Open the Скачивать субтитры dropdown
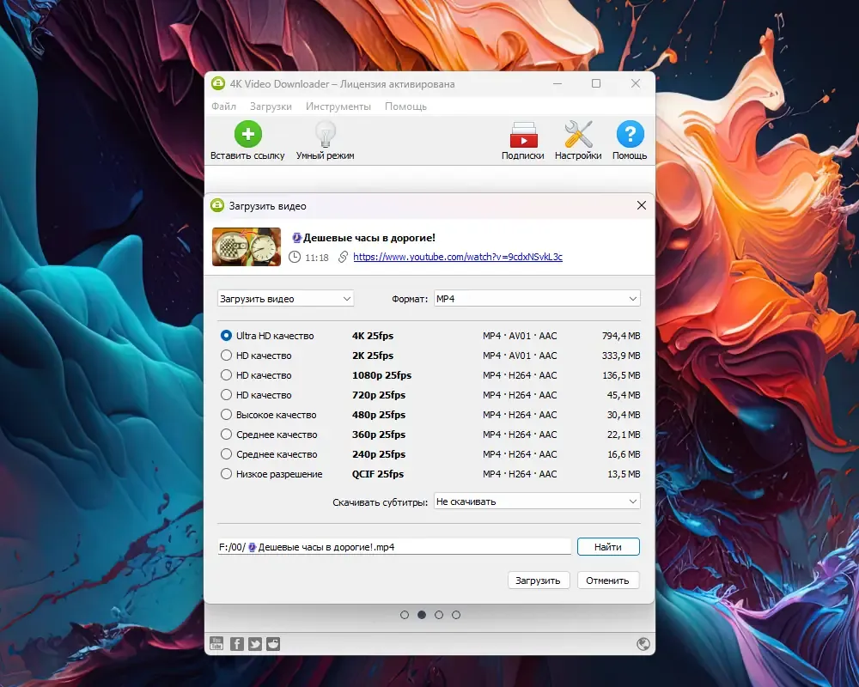 [537, 502]
